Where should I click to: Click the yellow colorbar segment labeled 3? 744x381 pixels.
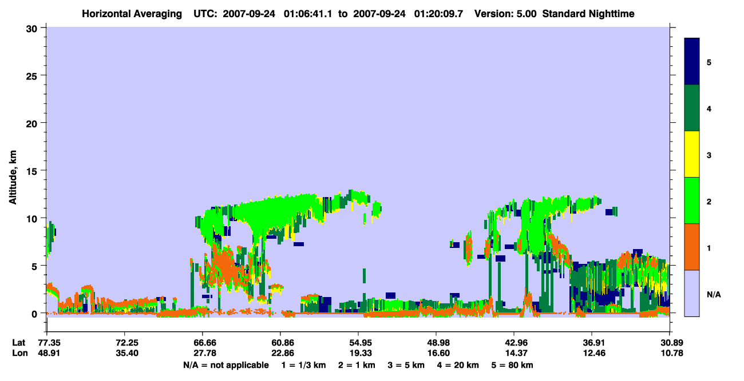point(692,154)
